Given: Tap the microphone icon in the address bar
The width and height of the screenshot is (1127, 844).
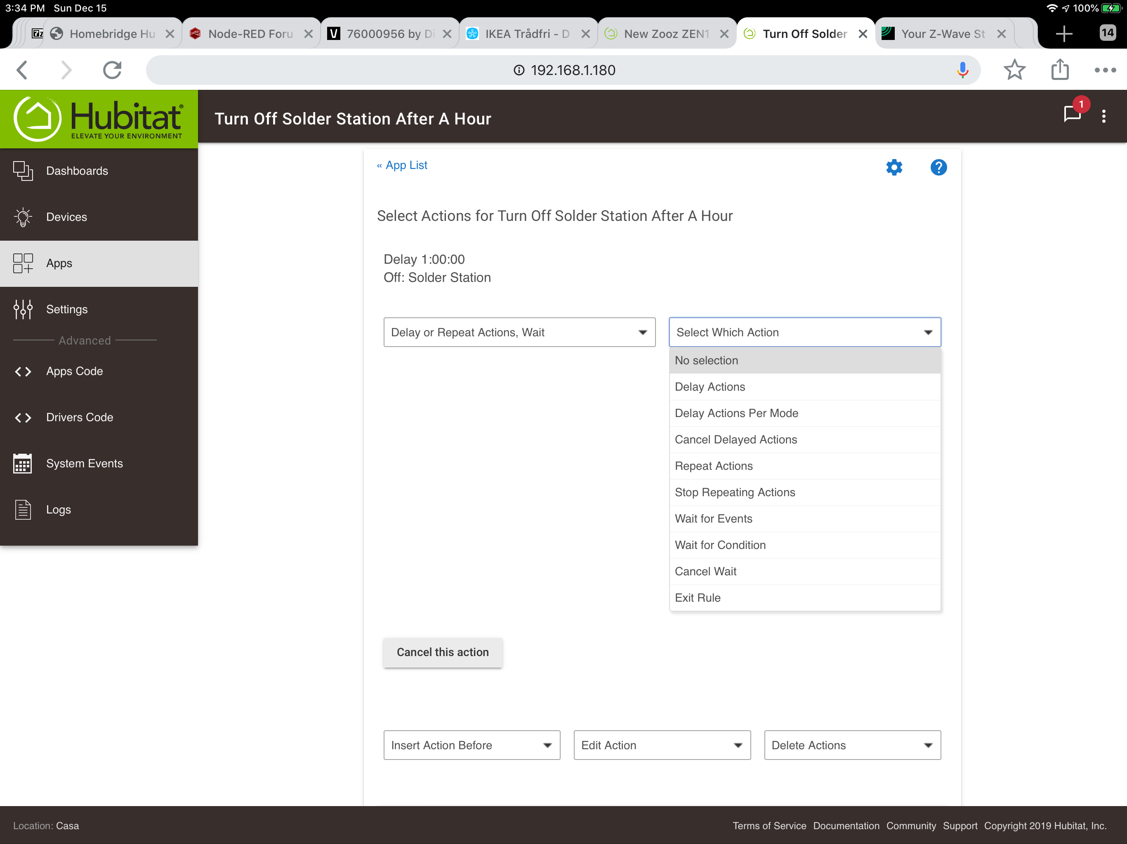Looking at the screenshot, I should (x=962, y=70).
